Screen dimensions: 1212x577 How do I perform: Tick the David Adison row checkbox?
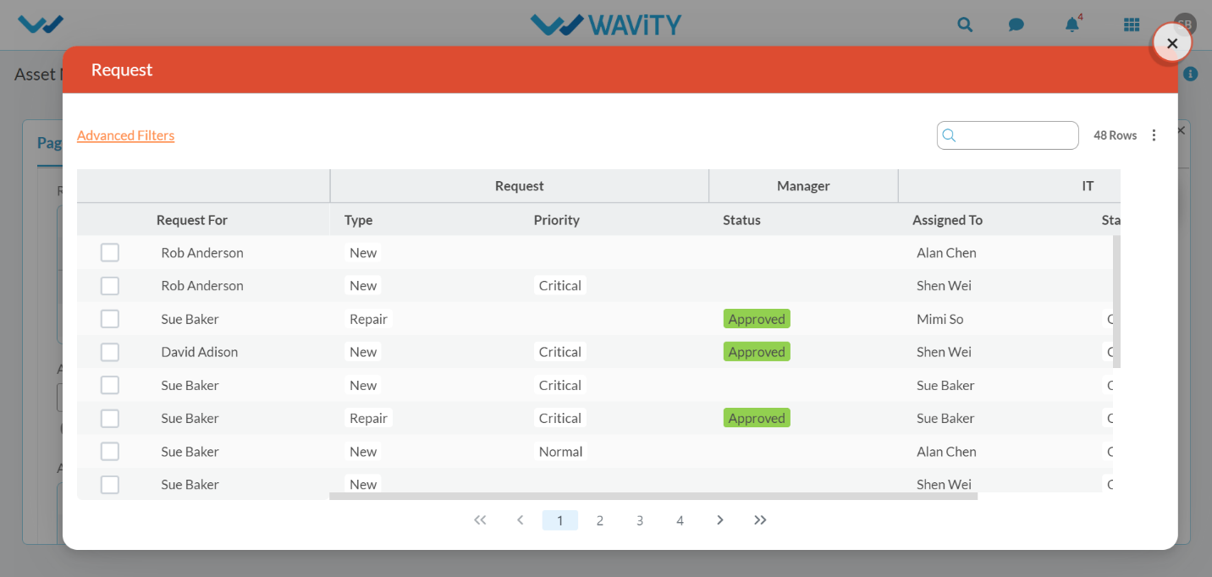(x=110, y=352)
